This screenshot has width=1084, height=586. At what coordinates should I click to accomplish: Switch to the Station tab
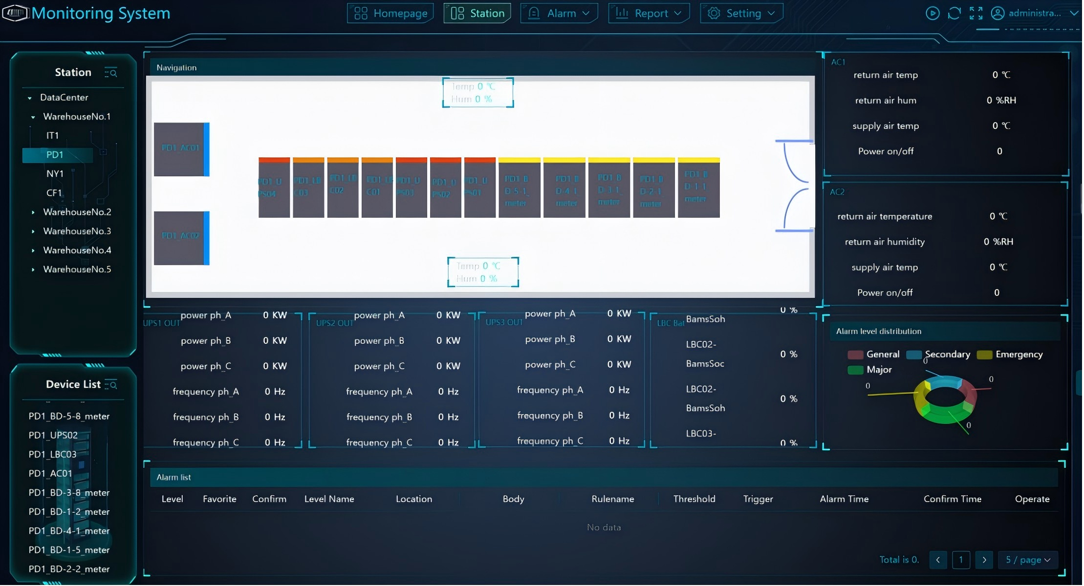click(478, 14)
